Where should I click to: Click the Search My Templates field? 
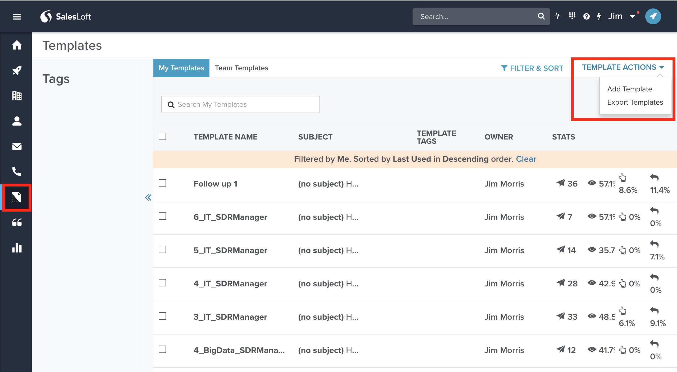241,104
